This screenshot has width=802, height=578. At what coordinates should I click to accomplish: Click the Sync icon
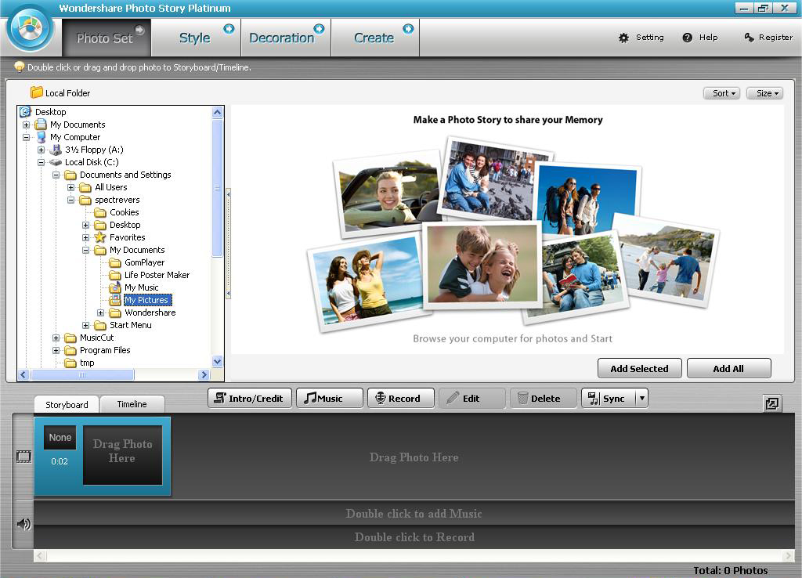tap(593, 398)
